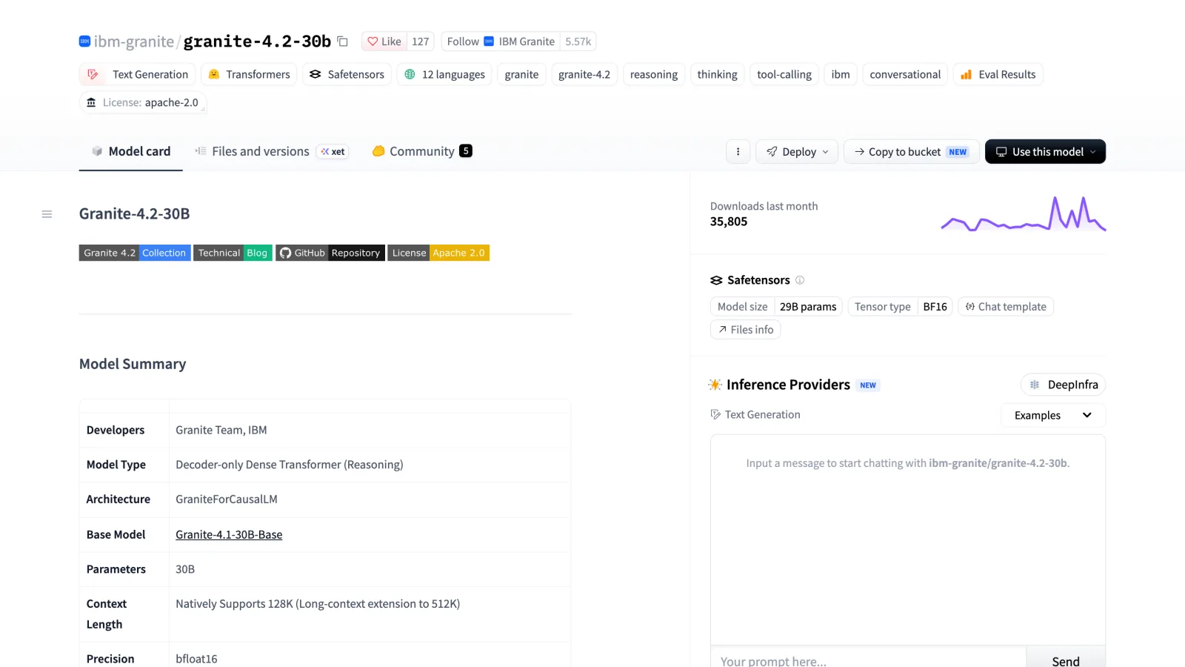This screenshot has width=1185, height=667.
Task: Select the Text Generation task tag
Action: point(137,75)
